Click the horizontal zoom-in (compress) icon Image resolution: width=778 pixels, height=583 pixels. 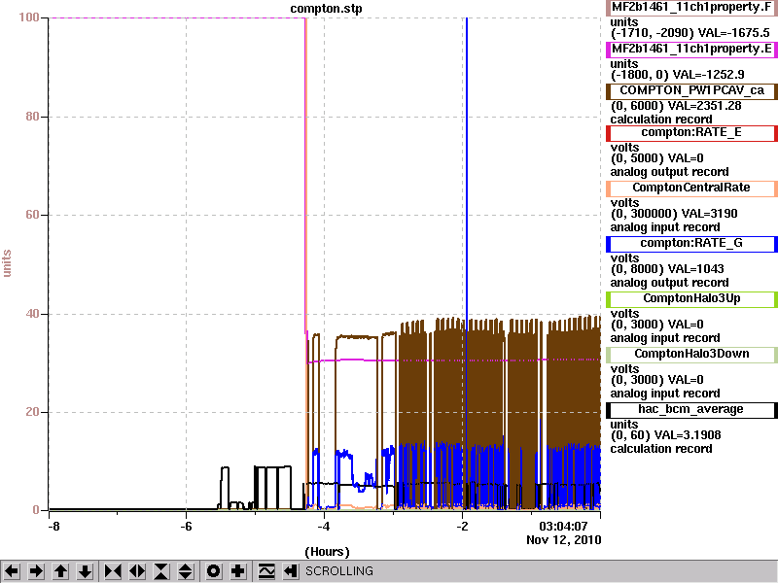click(113, 571)
